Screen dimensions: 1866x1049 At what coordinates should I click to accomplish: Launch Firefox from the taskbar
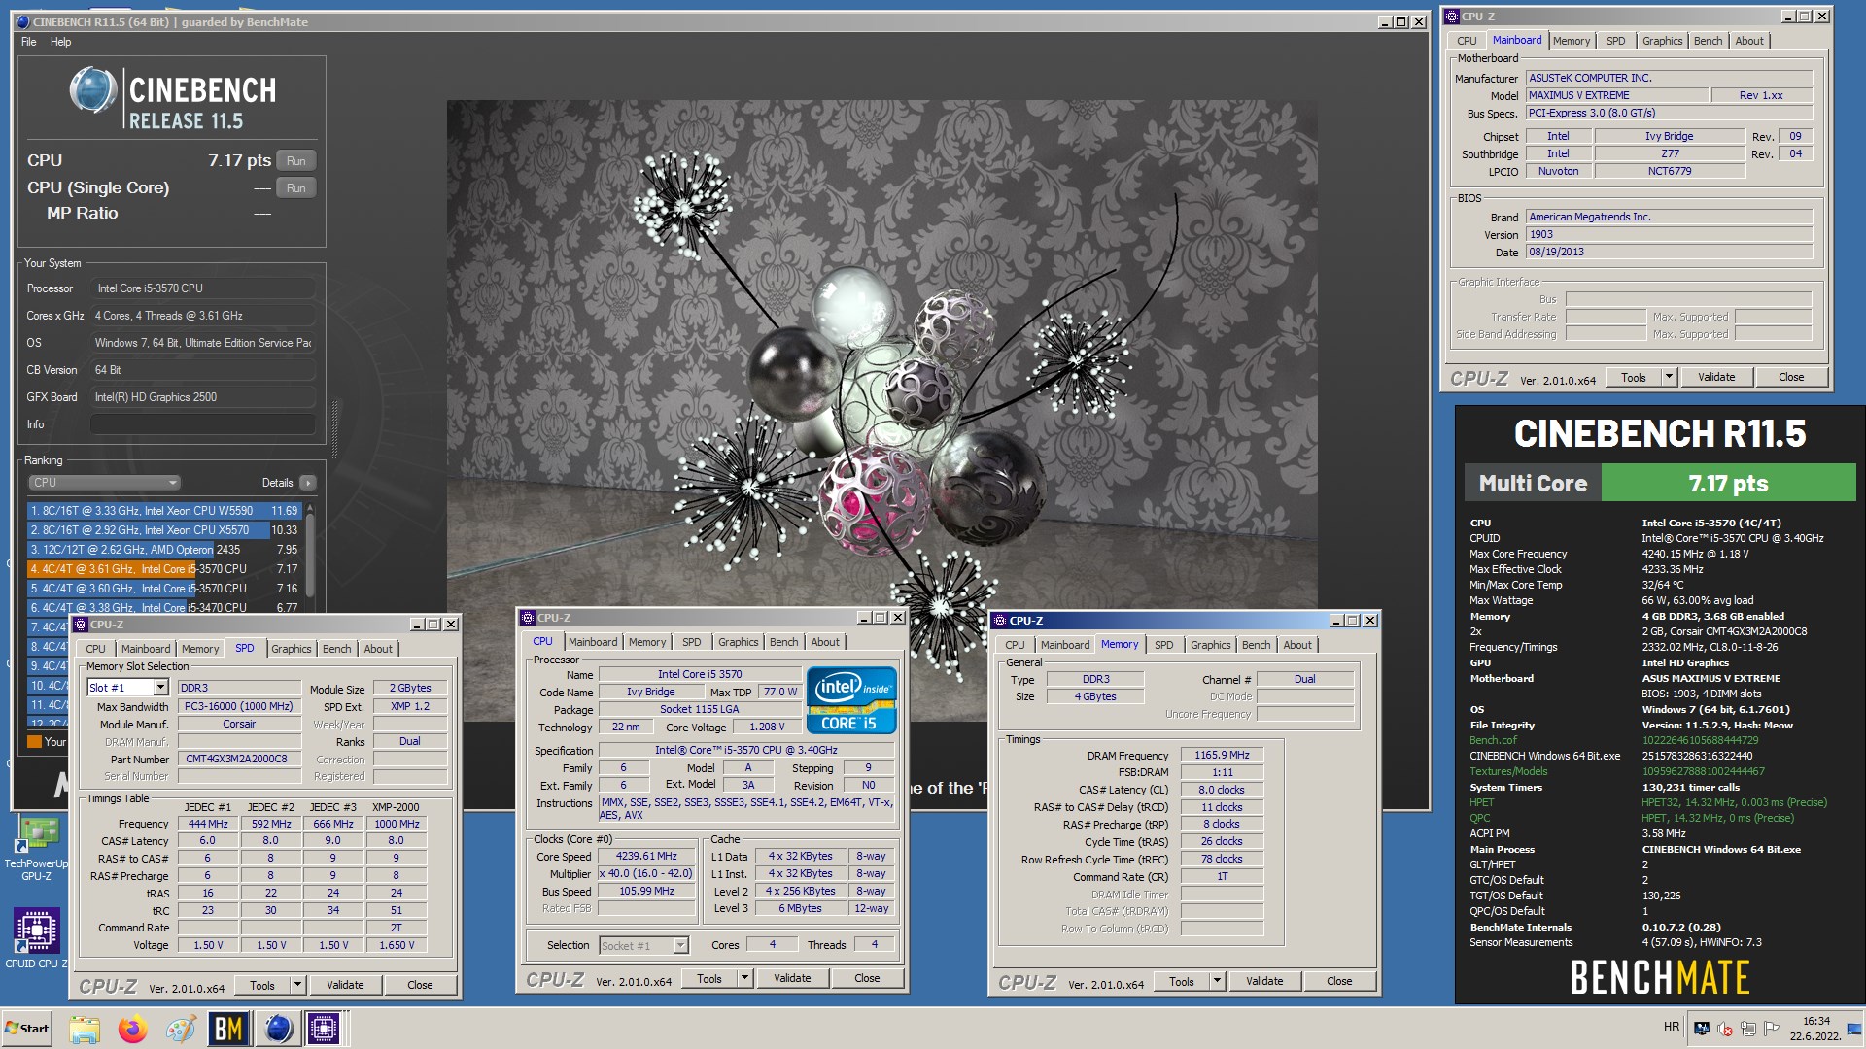tap(133, 1029)
